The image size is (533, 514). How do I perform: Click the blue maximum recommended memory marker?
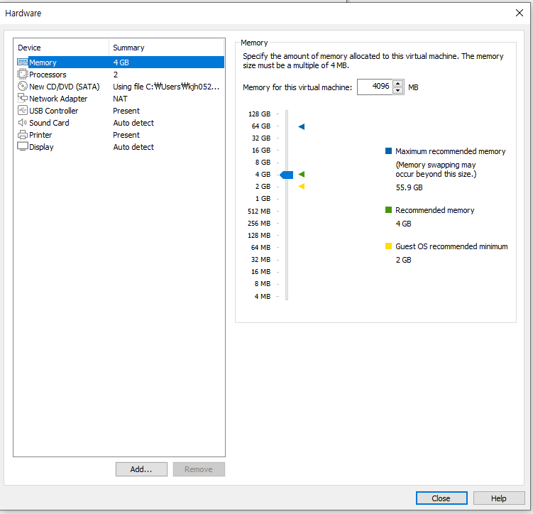pyautogui.click(x=302, y=126)
